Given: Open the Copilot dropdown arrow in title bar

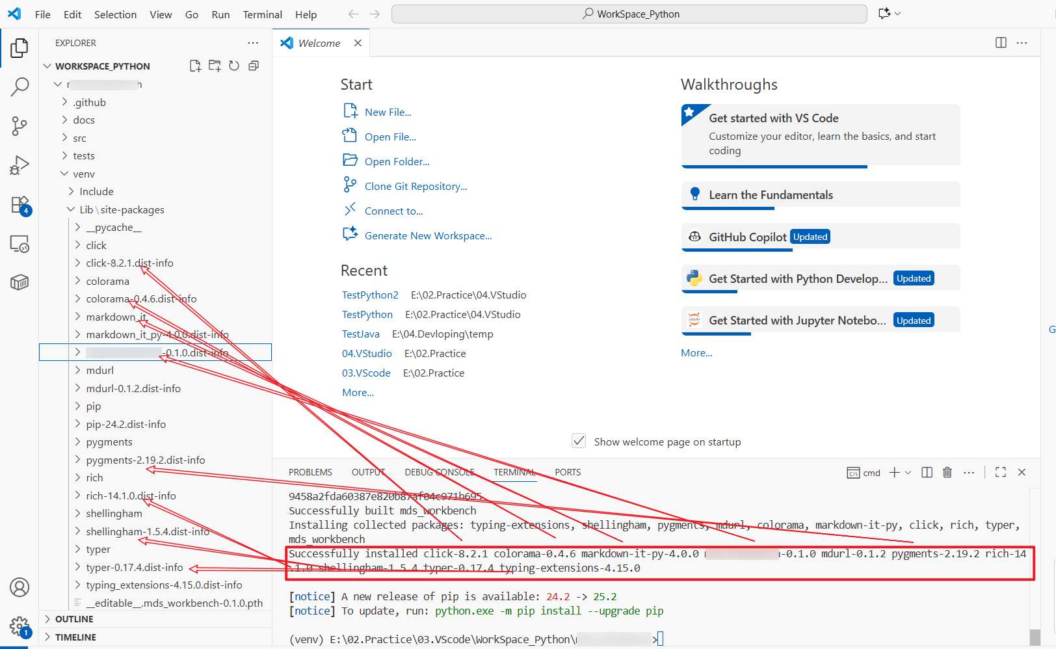Looking at the screenshot, I should tap(898, 14).
